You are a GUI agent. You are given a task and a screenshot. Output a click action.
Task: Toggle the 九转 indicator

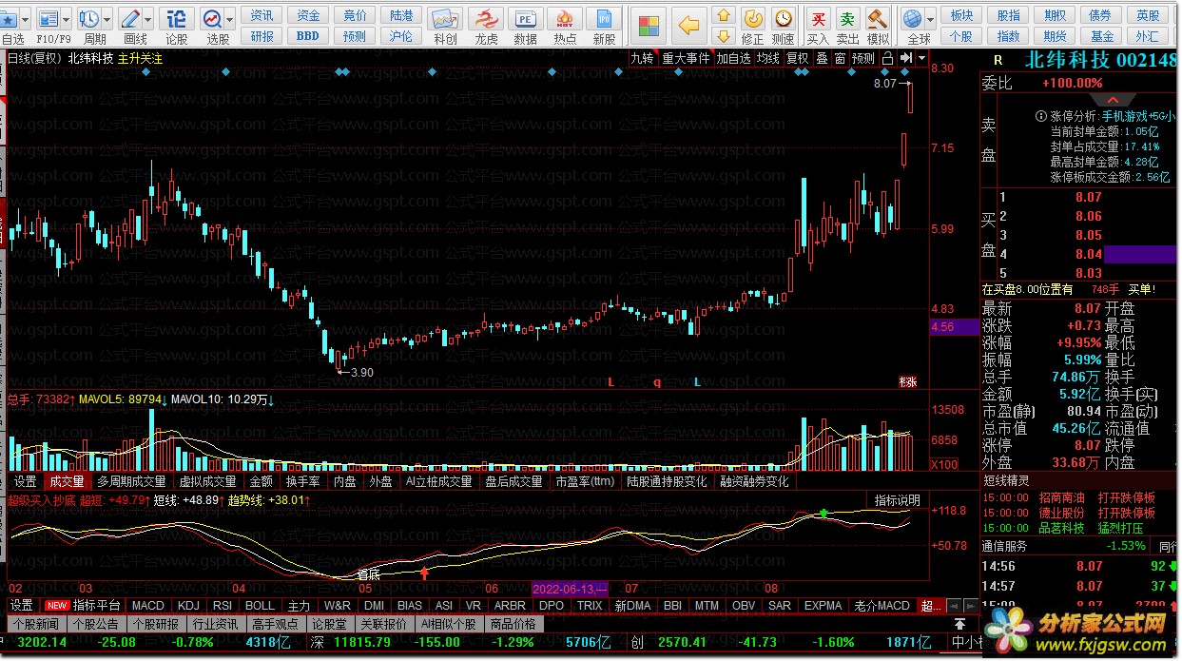click(643, 58)
